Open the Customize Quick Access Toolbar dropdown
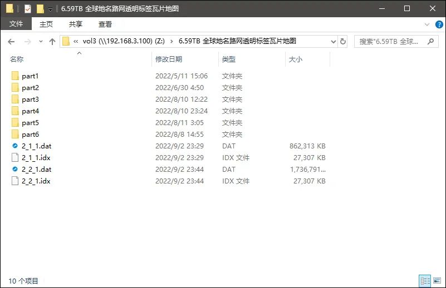Viewport: 446px width, 288px height. (x=50, y=9)
